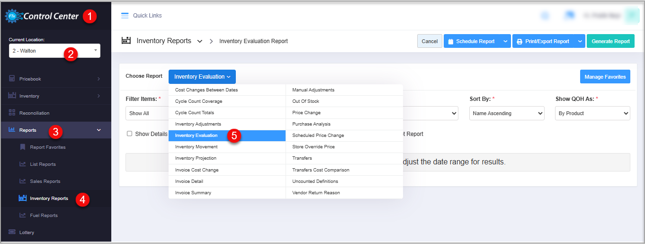
Task: Click the Quick Links hamburger icon
Action: click(125, 16)
